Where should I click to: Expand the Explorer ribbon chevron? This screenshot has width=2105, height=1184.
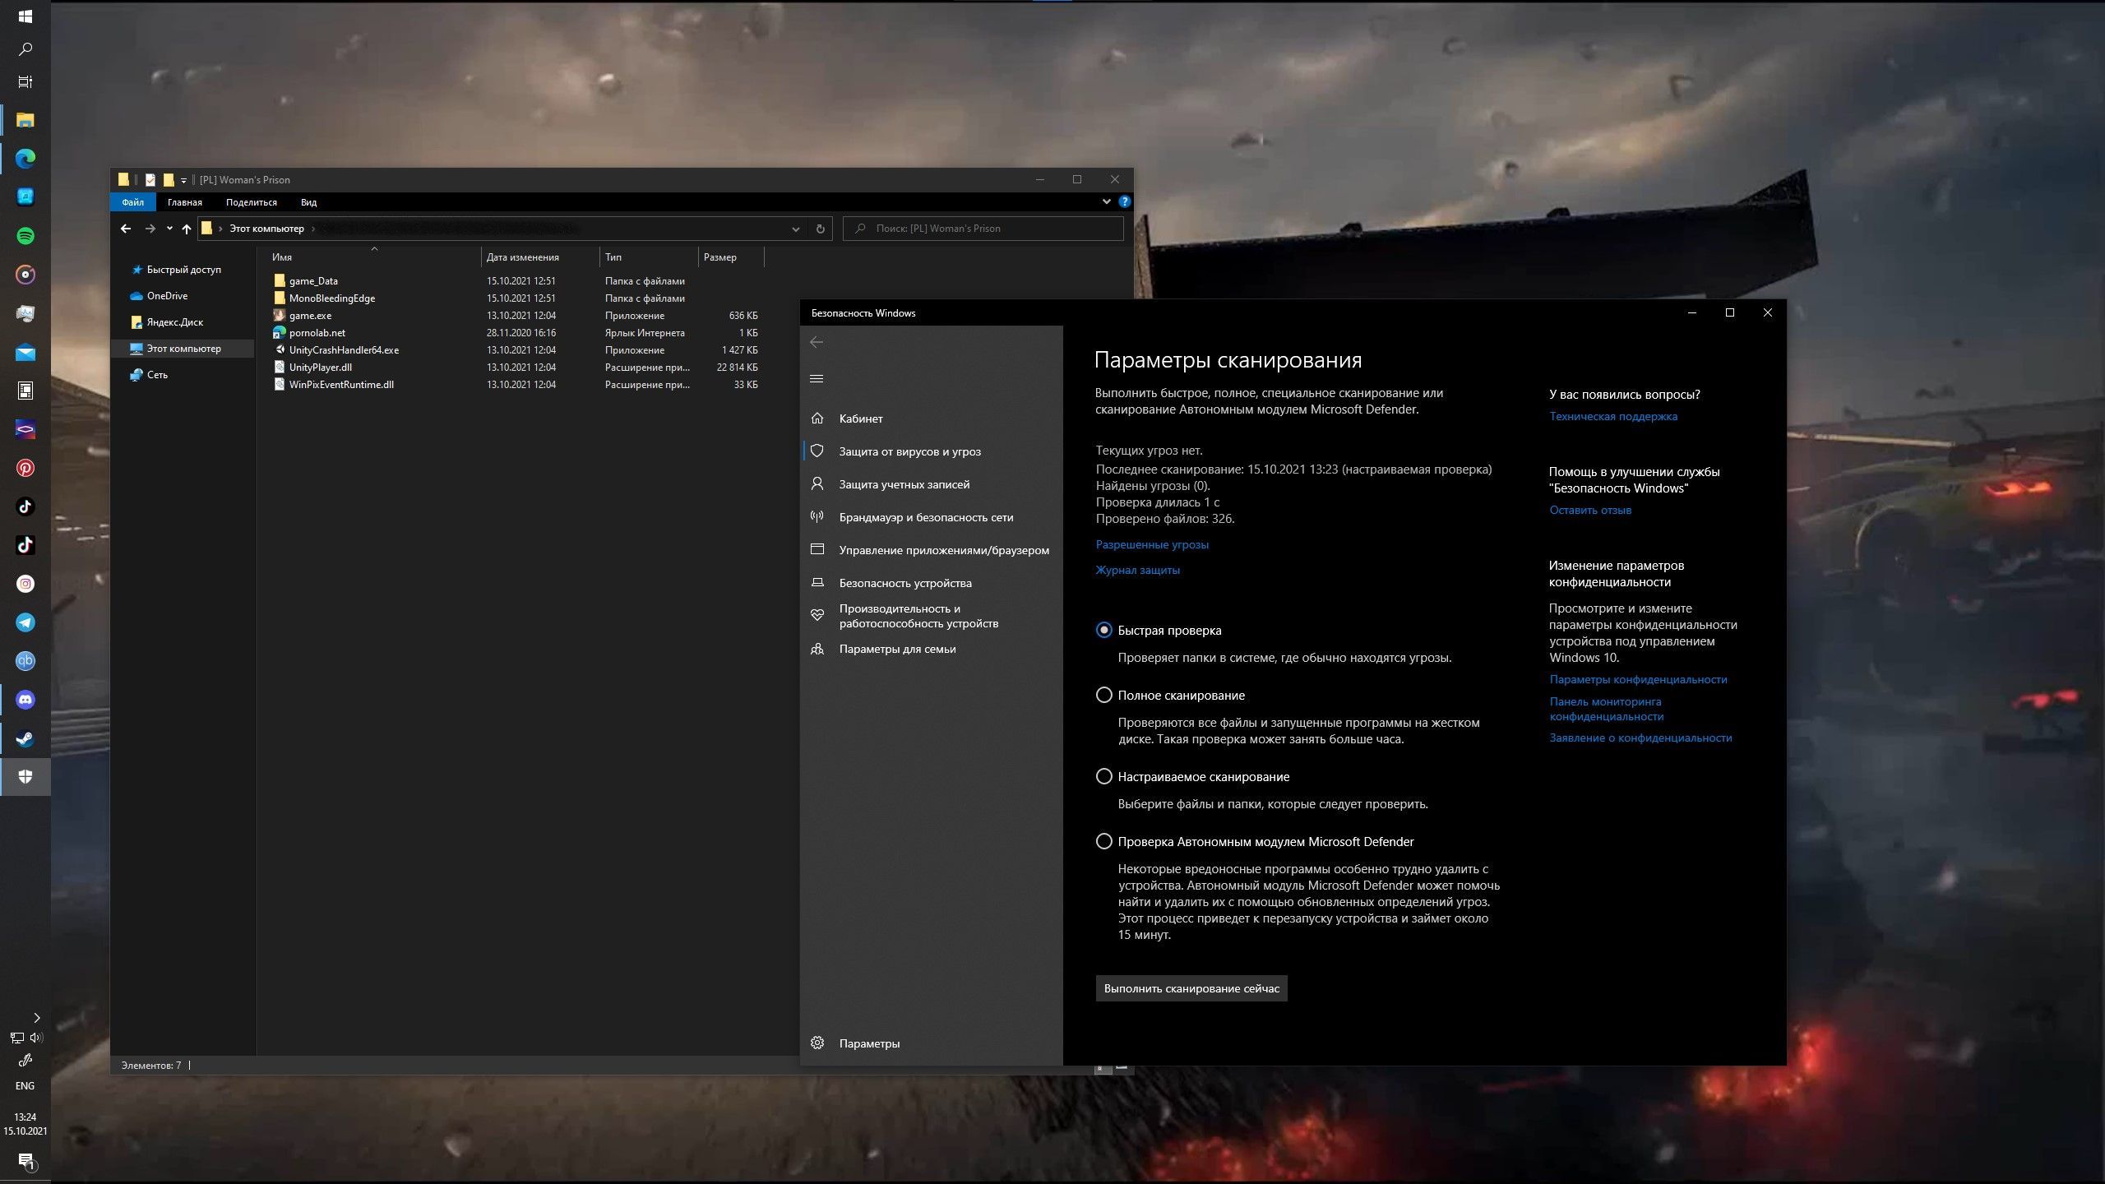click(x=1106, y=201)
